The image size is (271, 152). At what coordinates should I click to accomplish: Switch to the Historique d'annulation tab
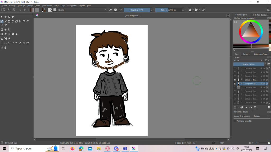click(x=261, y=54)
